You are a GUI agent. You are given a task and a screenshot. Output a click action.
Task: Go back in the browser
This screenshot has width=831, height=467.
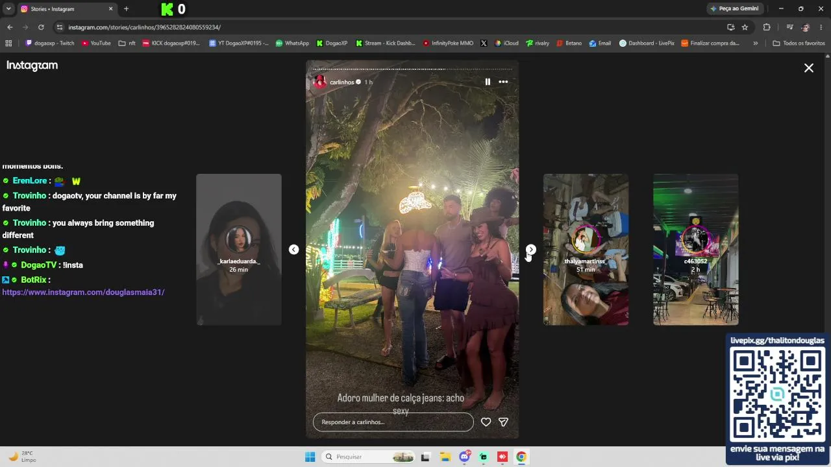tap(10, 27)
